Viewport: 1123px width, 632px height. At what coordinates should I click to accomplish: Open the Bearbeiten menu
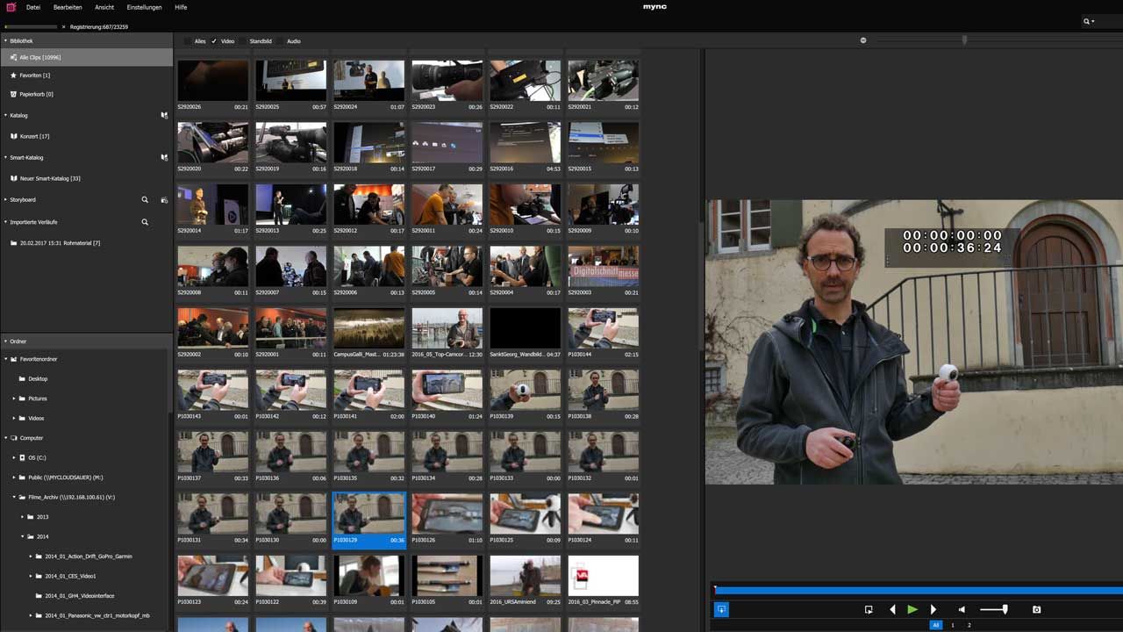pyautogui.click(x=68, y=7)
